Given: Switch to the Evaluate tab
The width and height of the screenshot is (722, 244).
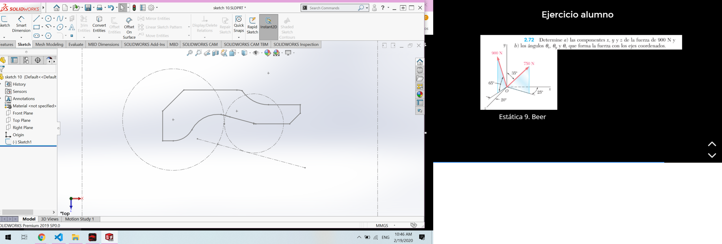Looking at the screenshot, I should coord(76,45).
